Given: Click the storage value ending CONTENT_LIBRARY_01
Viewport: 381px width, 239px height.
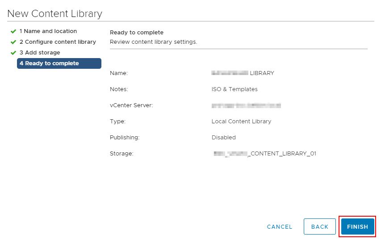Looking at the screenshot, I should (x=264, y=154).
